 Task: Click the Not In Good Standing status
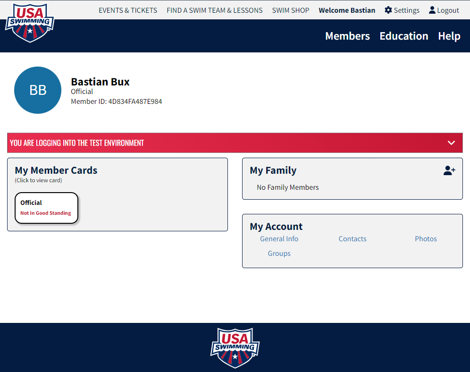[46, 213]
